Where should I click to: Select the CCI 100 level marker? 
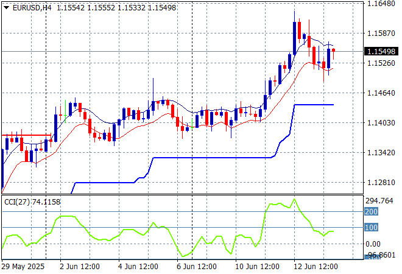[x=371, y=227]
